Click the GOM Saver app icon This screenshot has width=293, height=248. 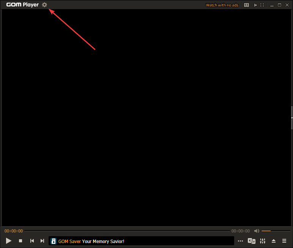[54, 241]
